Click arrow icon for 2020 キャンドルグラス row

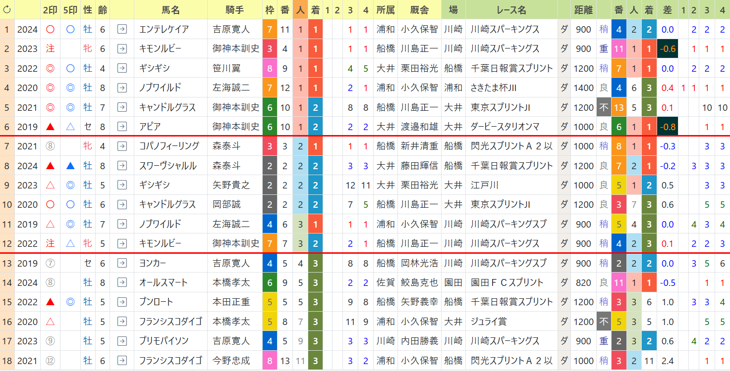click(x=121, y=204)
